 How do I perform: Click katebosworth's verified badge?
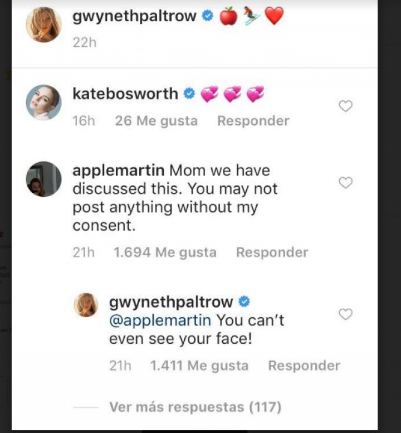point(189,94)
